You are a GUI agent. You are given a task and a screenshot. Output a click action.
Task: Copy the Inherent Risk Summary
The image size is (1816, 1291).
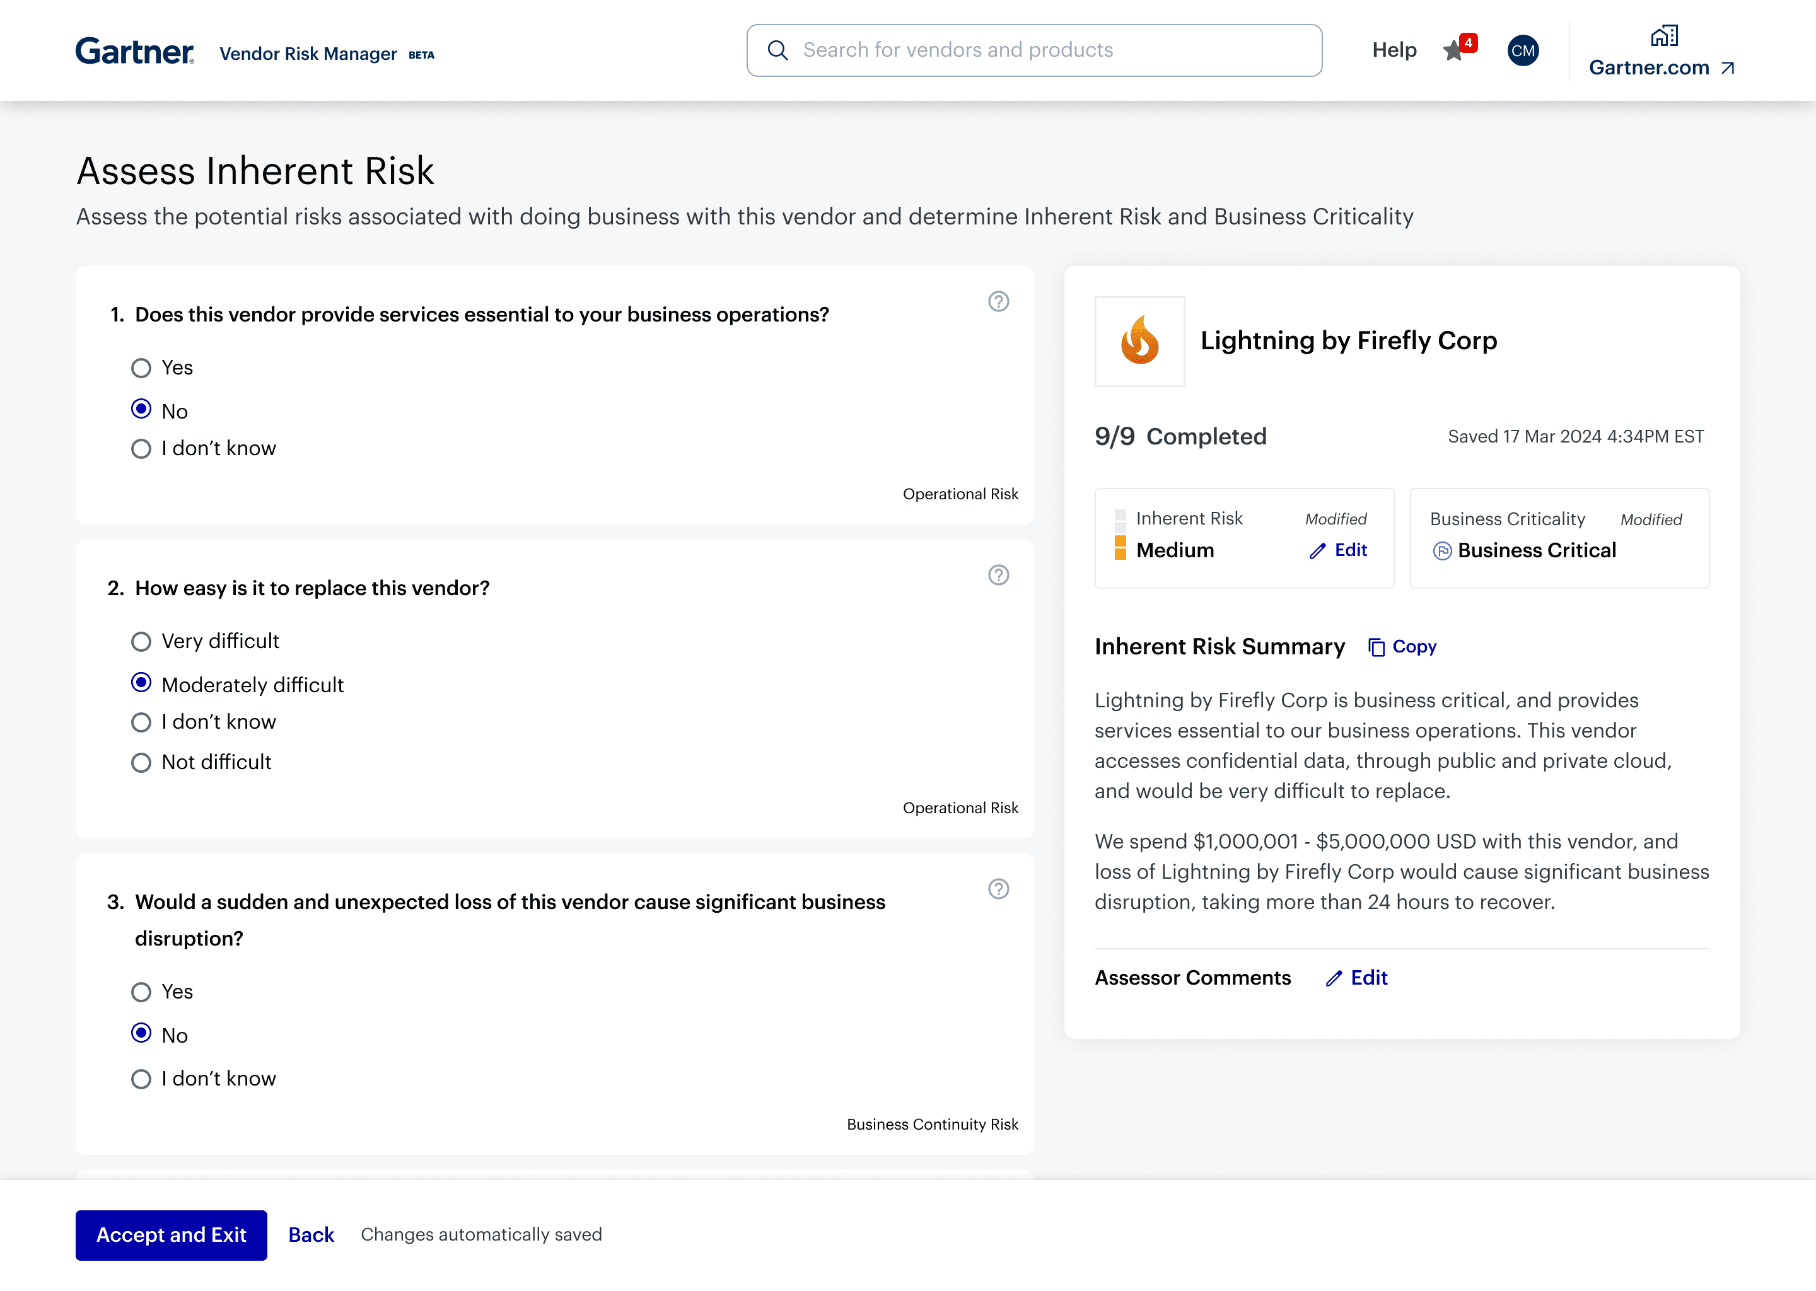[1402, 646]
